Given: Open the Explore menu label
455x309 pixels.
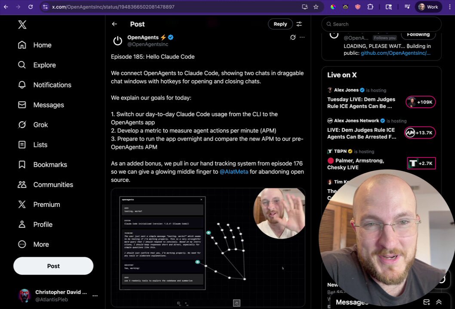Looking at the screenshot, I should pos(44,65).
